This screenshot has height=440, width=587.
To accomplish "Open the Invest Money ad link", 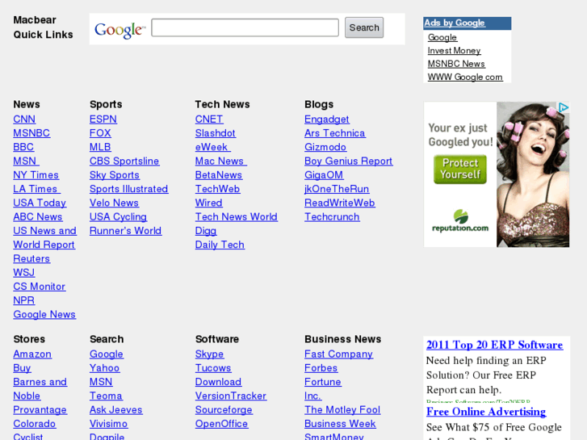I will click(454, 51).
